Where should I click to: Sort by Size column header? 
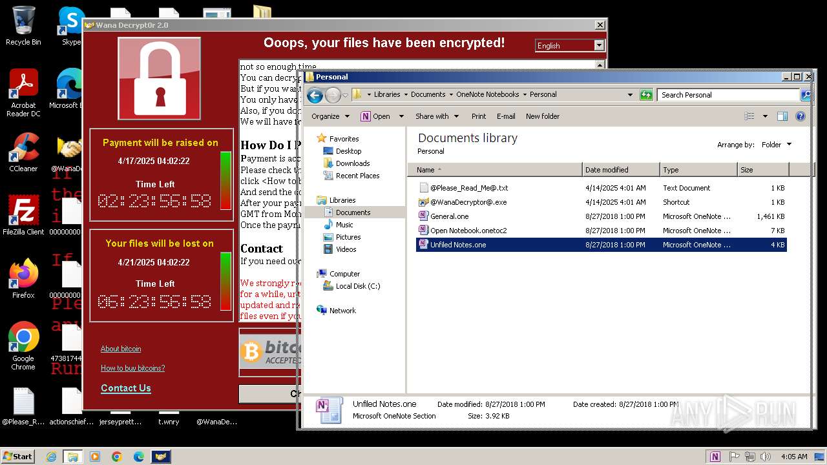click(x=763, y=170)
